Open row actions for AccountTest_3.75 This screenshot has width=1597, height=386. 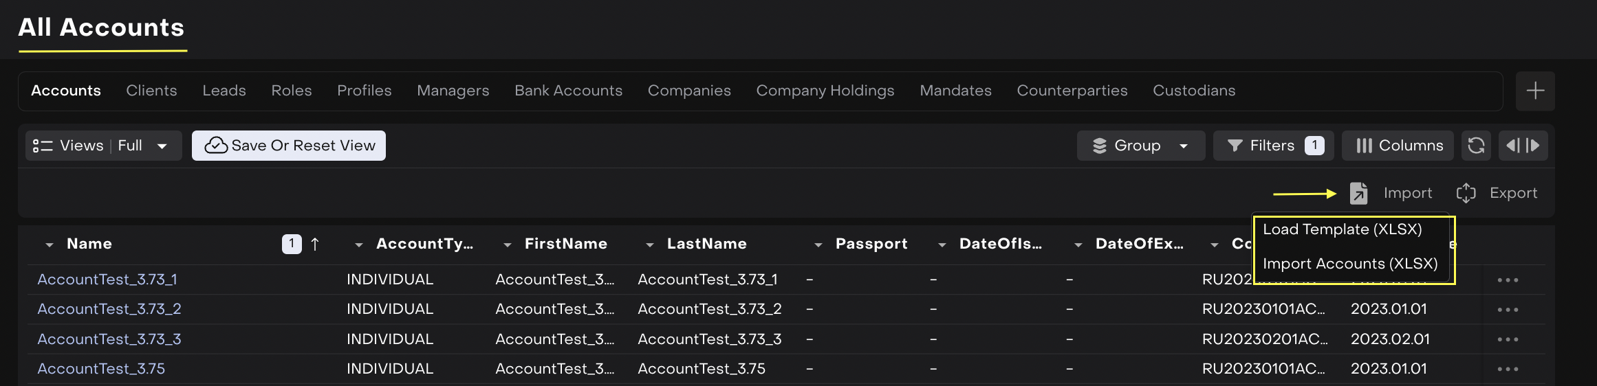point(1508,370)
